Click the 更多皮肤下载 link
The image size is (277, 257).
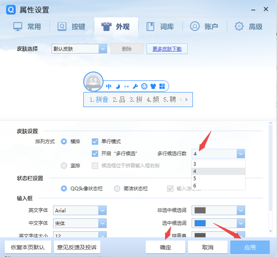(167, 49)
